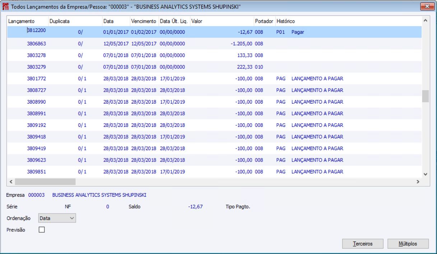Image resolution: width=437 pixels, height=254 pixels.
Task: Select lançamento 3803279 row
Action: click(214, 67)
